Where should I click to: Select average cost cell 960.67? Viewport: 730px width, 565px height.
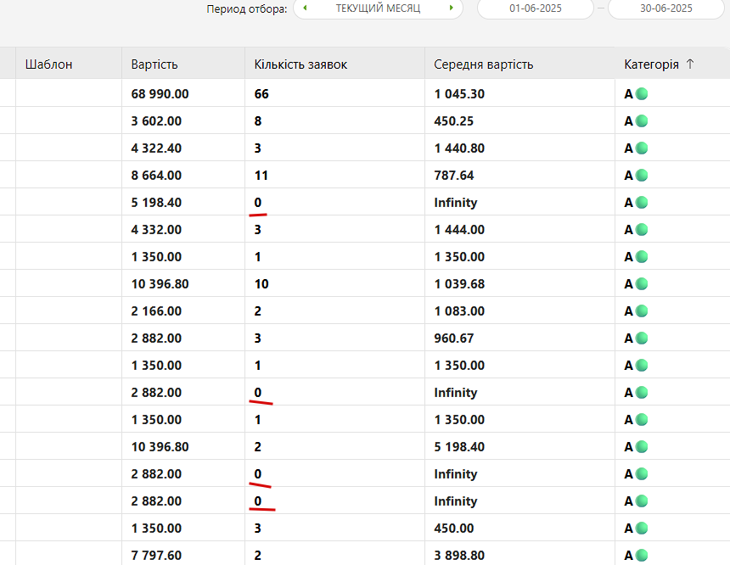(x=453, y=338)
